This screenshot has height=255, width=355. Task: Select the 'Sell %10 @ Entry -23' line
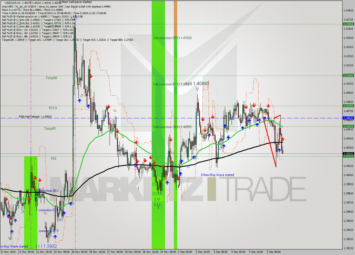click(38, 30)
